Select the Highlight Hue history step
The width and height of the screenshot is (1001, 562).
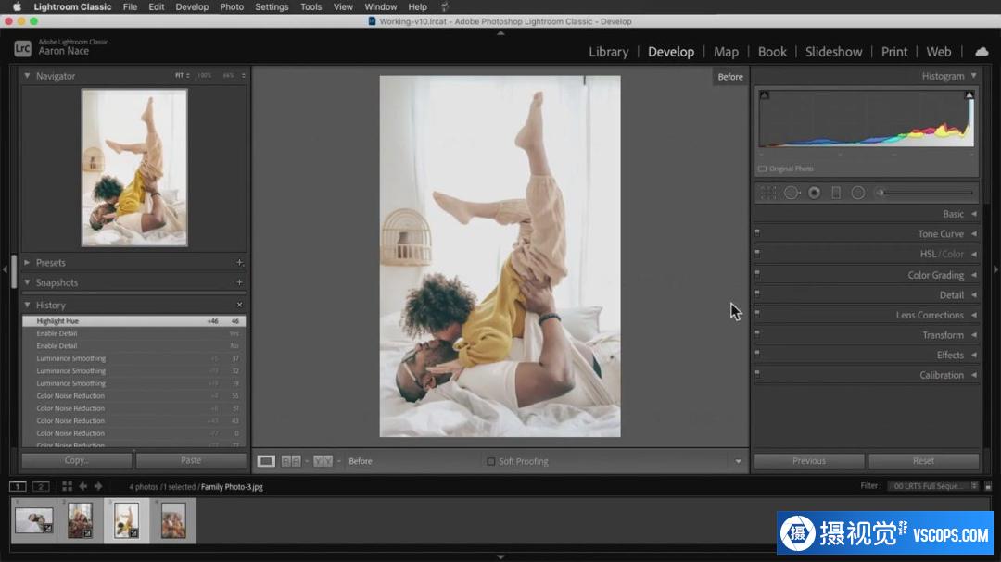point(134,321)
